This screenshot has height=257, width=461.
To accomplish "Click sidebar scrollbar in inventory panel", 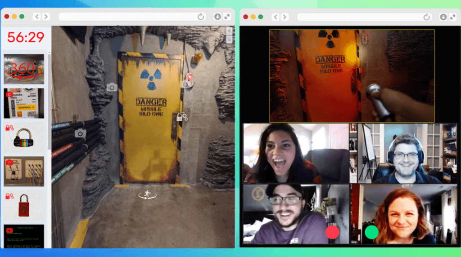I will 49,101.
